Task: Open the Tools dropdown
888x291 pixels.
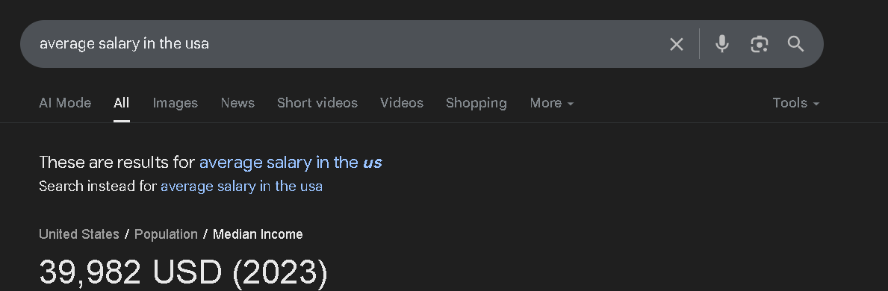Action: tap(795, 103)
